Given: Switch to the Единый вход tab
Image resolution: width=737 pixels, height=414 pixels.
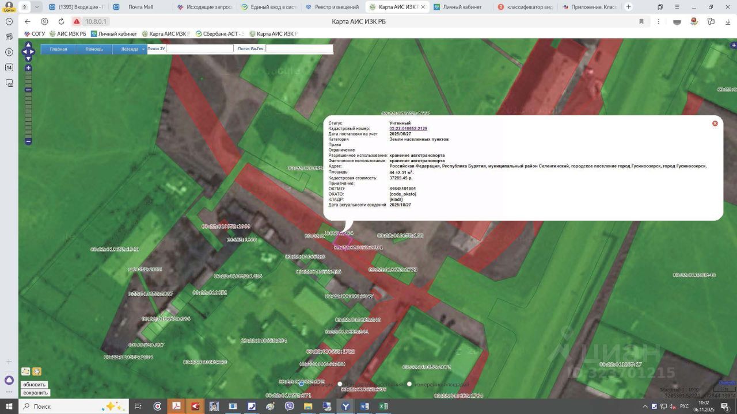Looking at the screenshot, I should 268,7.
